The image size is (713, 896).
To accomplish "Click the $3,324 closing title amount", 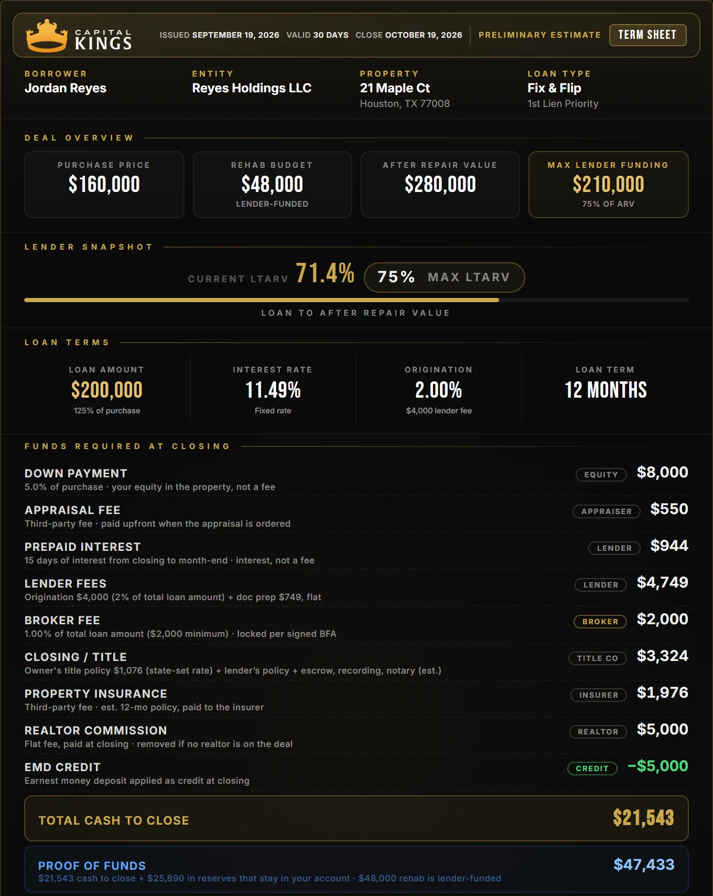I will [x=662, y=656].
